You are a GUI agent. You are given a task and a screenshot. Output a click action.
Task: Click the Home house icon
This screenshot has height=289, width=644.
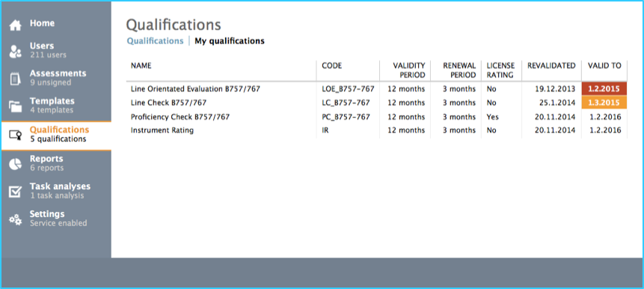15,25
